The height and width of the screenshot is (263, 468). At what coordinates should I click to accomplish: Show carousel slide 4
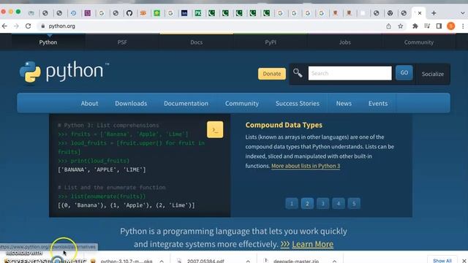coord(338,204)
